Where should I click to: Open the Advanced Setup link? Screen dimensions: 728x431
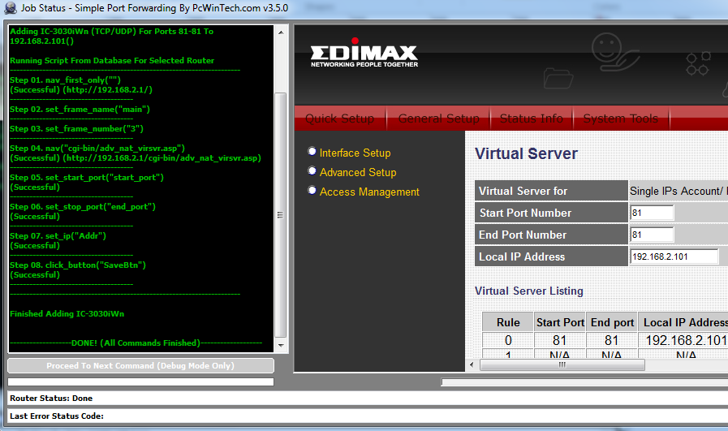coord(358,172)
